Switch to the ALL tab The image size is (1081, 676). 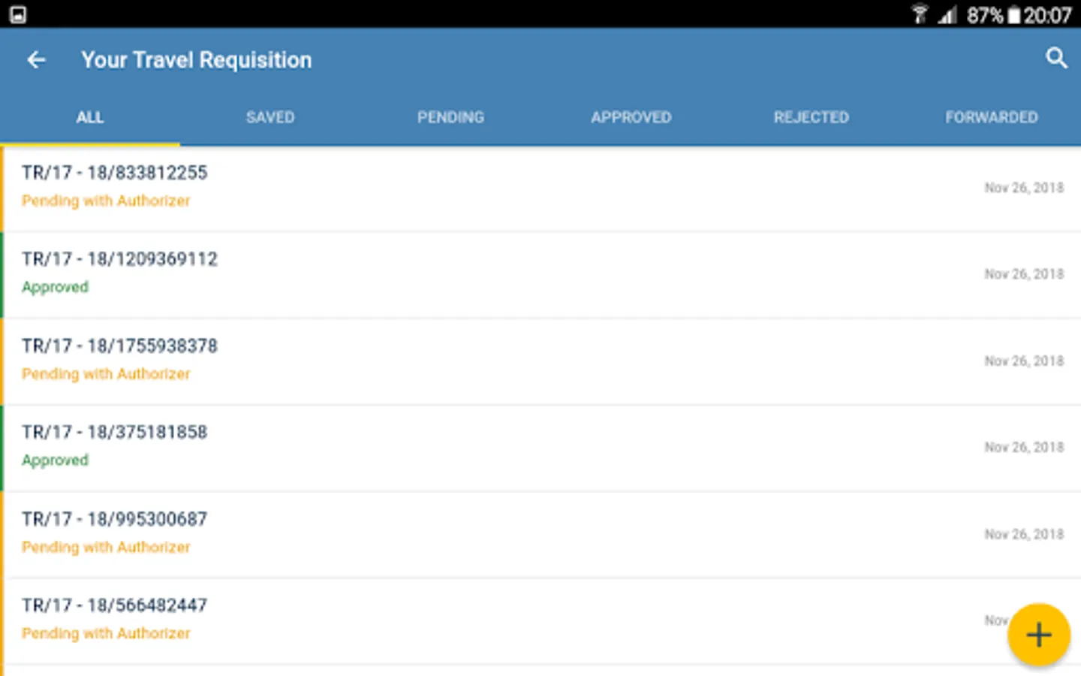[x=90, y=117]
